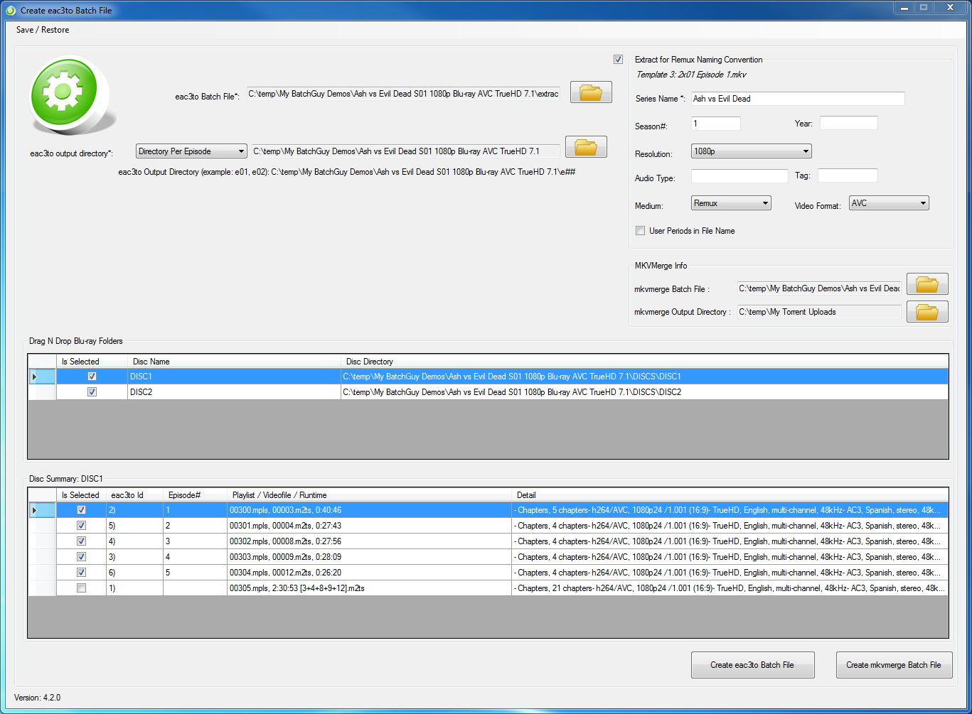
Task: Click the row selector arrow for 00300.mpls
Action: click(x=42, y=510)
